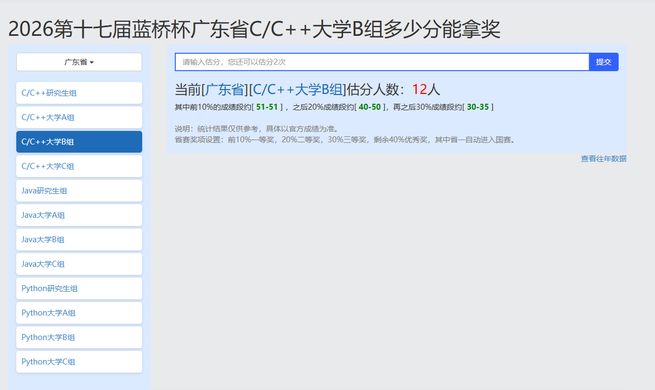Click the 说明：统计结果仅供参考 note
Image resolution: width=655 pixels, height=390 pixels.
pyautogui.click(x=257, y=129)
